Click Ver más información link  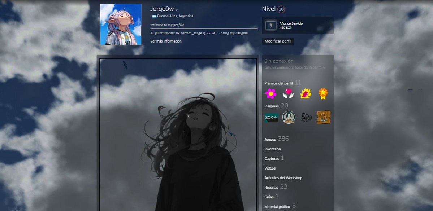tap(166, 41)
